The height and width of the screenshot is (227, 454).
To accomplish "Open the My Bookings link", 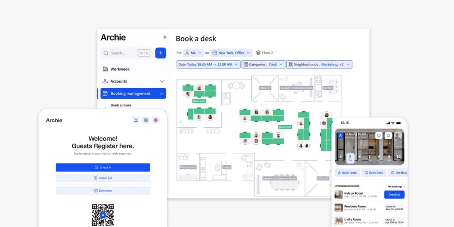I will tap(396, 187).
